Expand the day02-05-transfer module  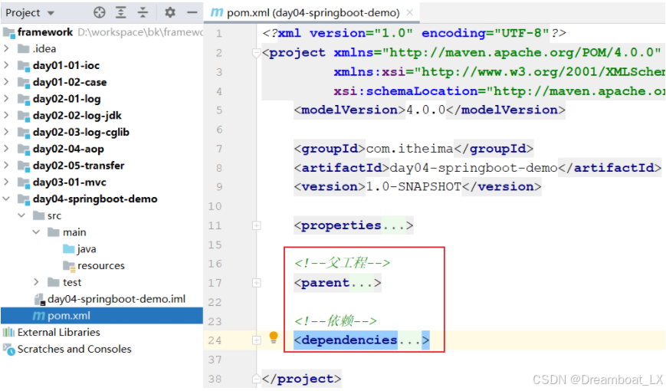tap(6, 166)
